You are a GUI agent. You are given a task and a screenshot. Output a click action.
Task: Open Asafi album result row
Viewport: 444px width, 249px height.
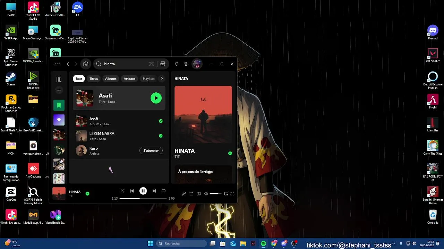119,121
